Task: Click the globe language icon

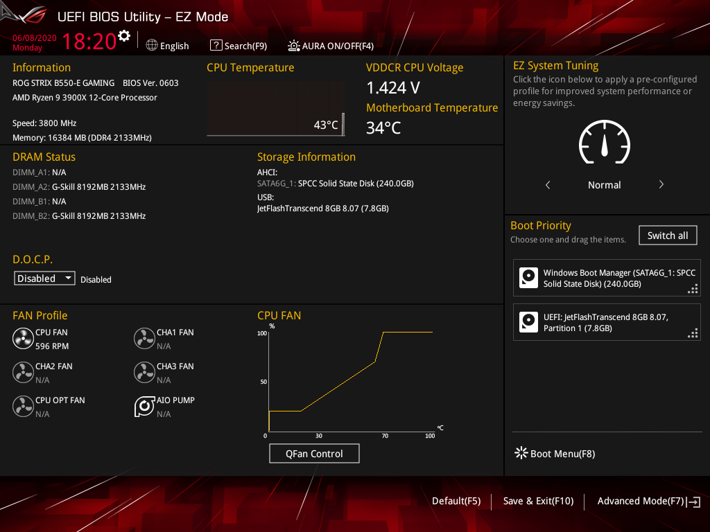Action: (x=152, y=45)
